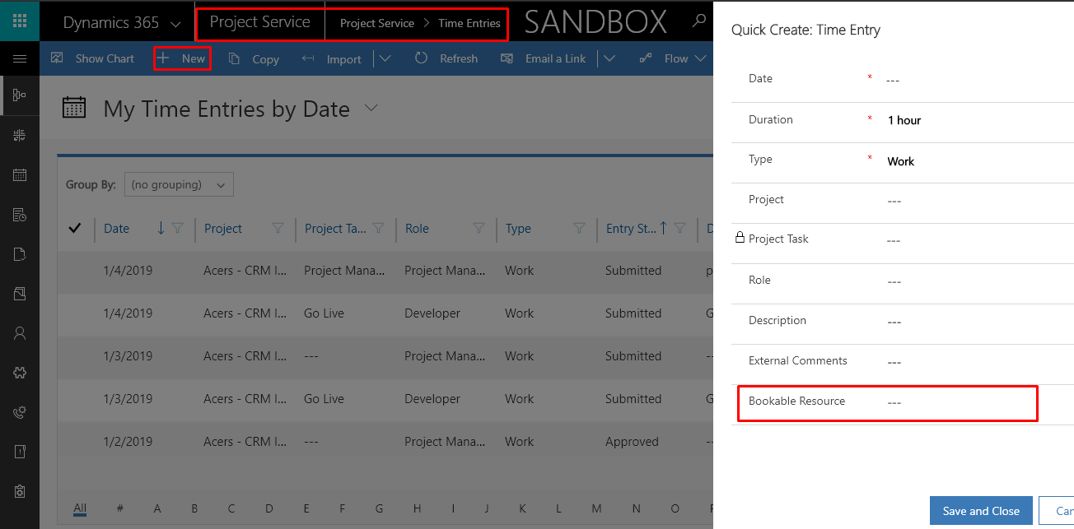Screen dimensions: 1074x529
Task: Open filter for Date column
Action: (x=177, y=229)
